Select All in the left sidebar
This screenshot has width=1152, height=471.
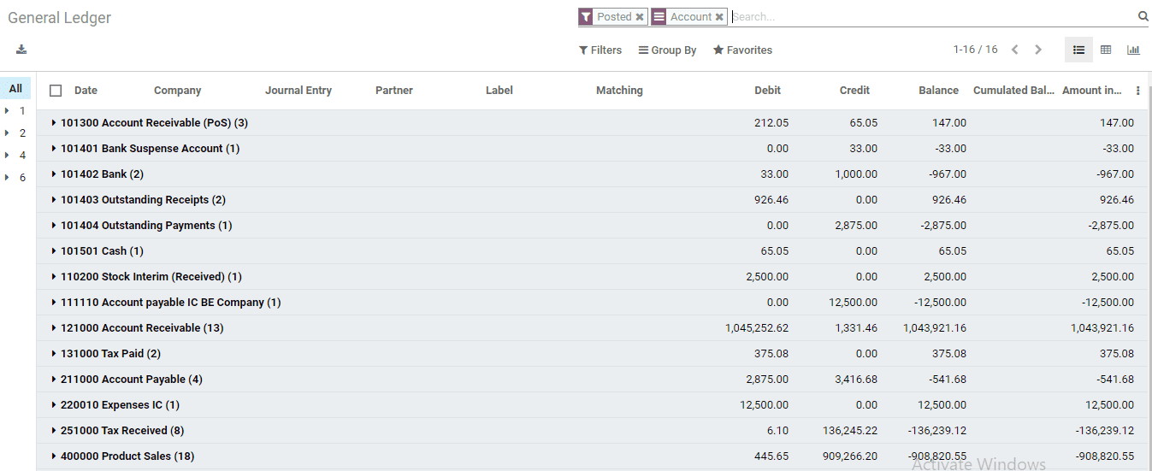click(15, 88)
